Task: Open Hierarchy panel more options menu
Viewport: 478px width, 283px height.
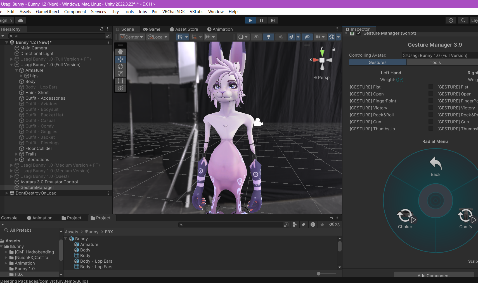Action: [x=108, y=29]
